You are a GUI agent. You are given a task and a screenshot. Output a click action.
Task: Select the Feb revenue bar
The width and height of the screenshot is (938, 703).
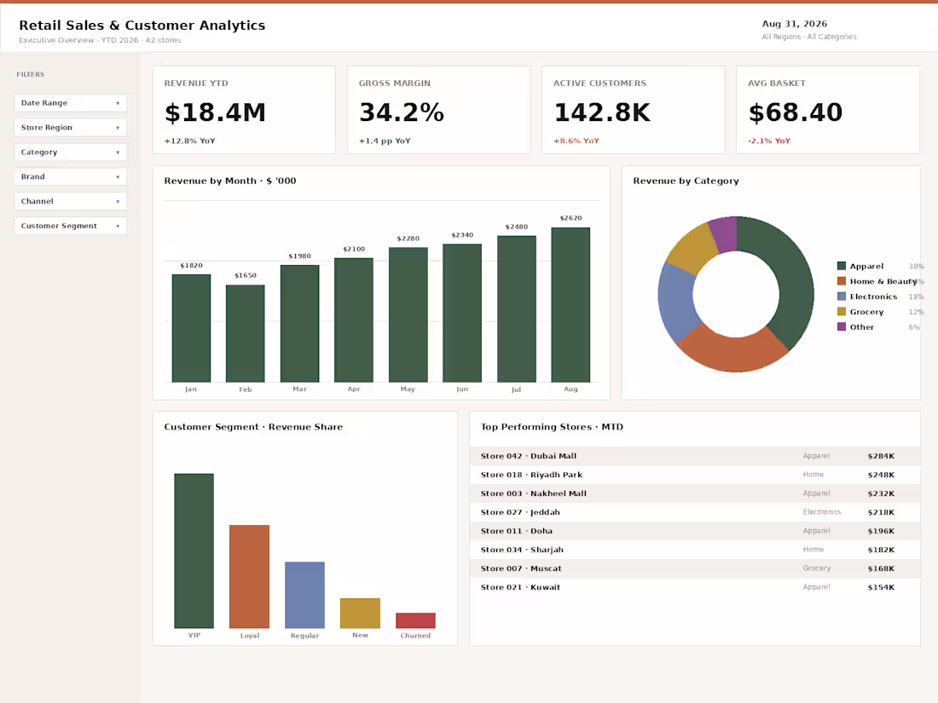(x=246, y=333)
